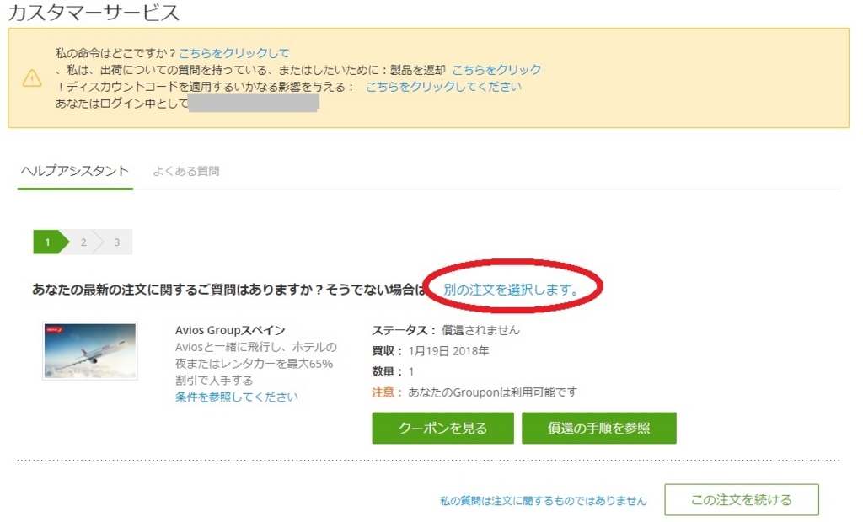Select step 3 in the progress indicator
The width and height of the screenshot is (863, 522).
click(116, 242)
